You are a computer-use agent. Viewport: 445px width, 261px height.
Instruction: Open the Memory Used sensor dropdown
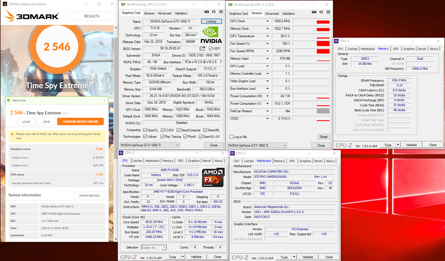click(267, 59)
